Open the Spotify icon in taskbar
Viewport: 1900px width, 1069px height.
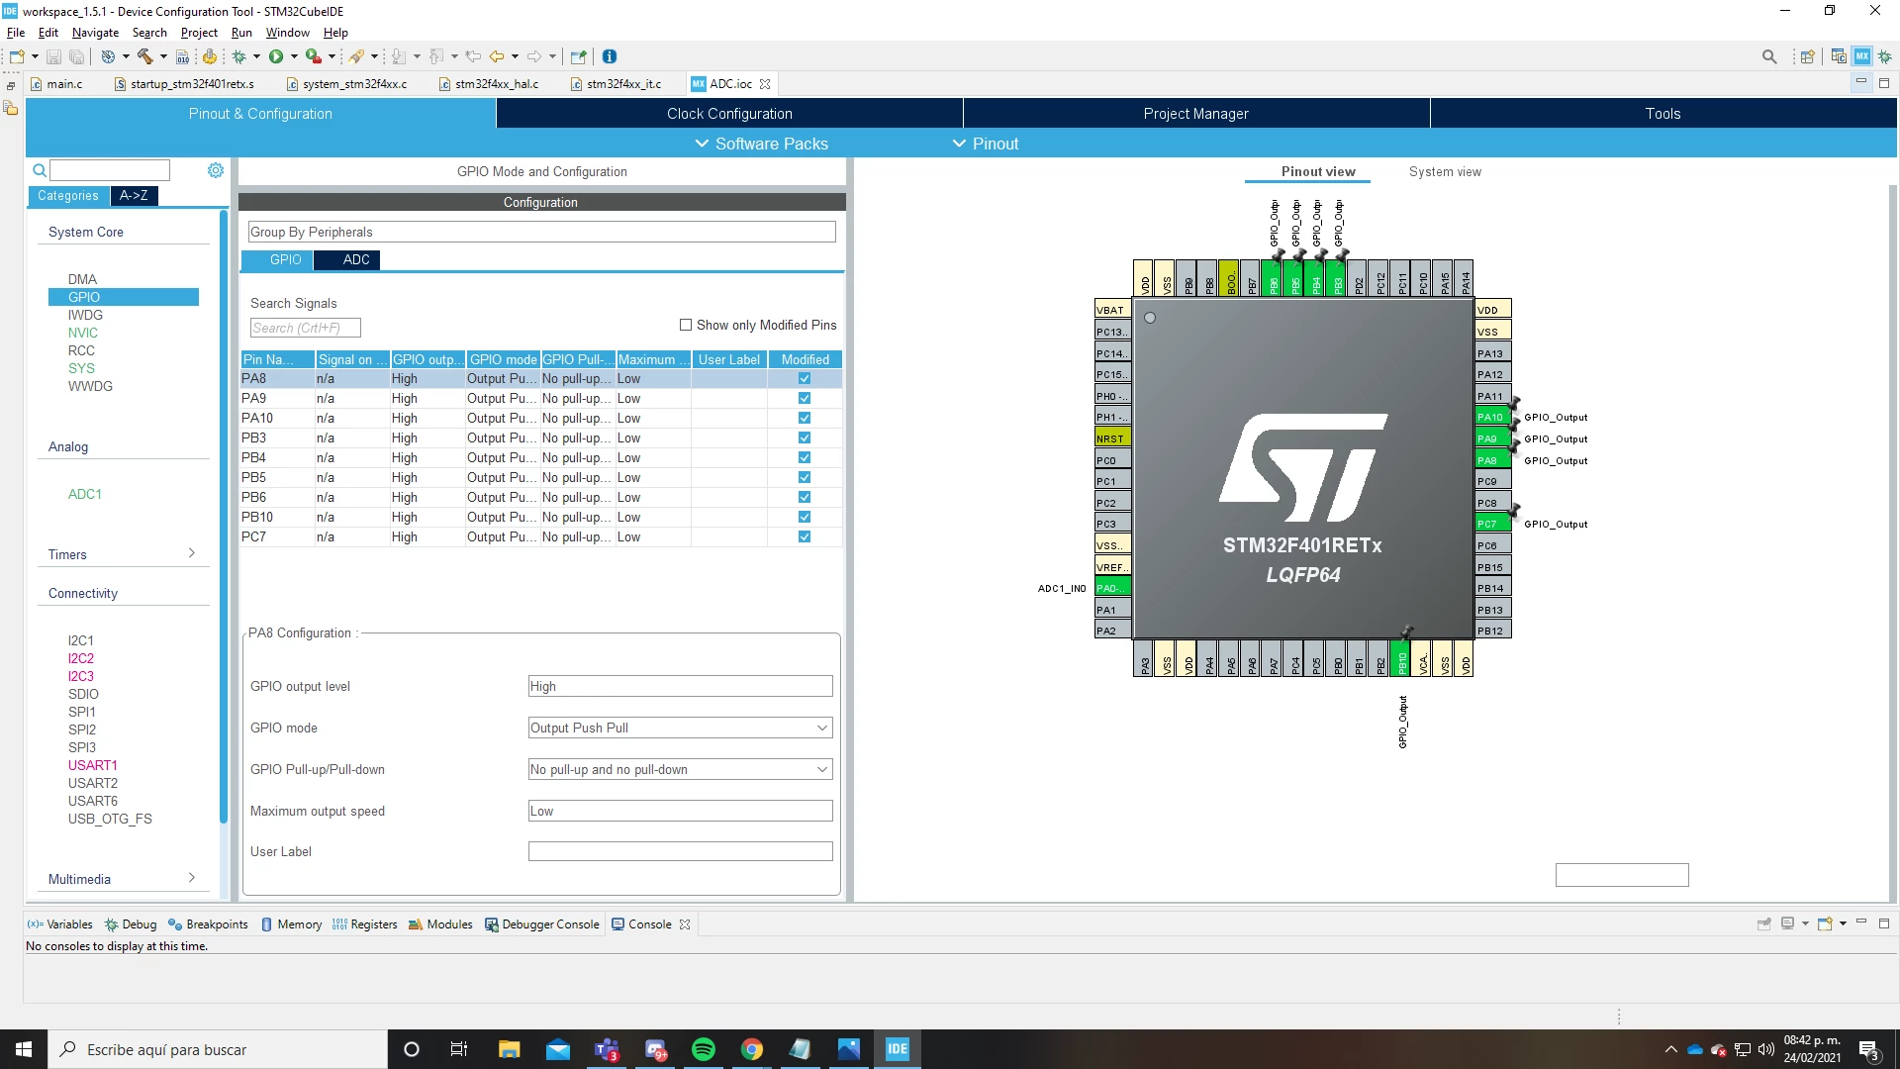coord(704,1049)
